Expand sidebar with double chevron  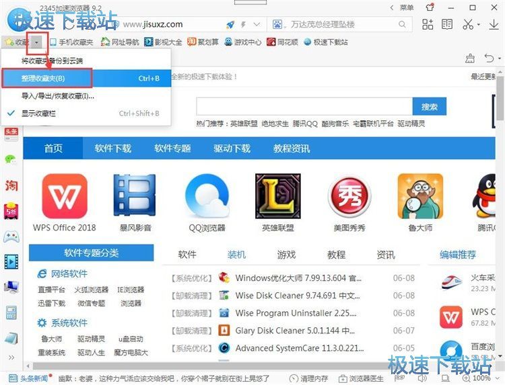(11, 357)
